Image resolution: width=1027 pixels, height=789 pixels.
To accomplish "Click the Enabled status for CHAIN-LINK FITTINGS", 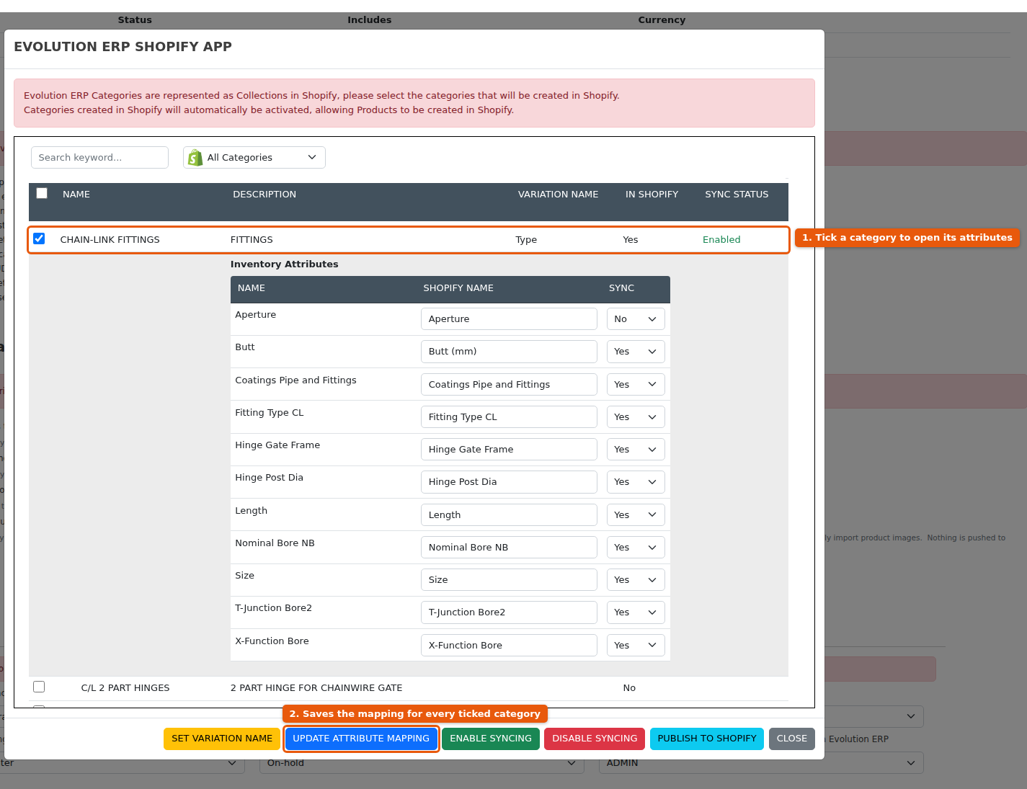I will point(721,240).
